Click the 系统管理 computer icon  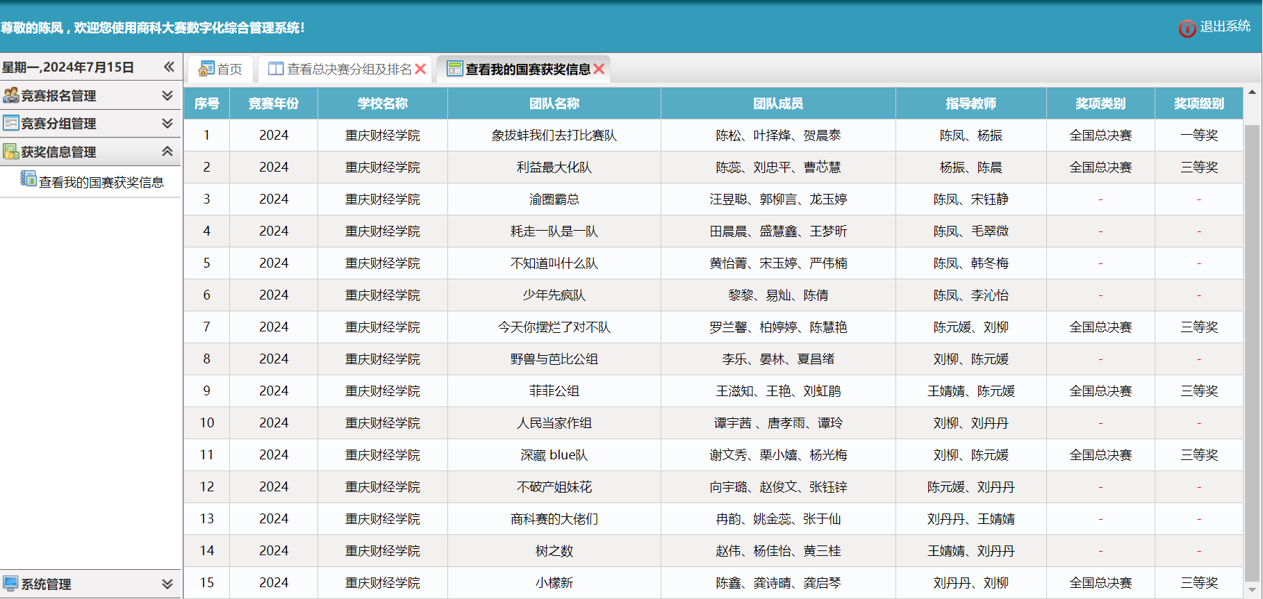11,584
